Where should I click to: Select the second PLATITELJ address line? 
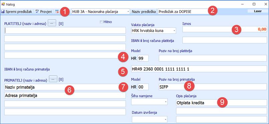(x=65, y=39)
